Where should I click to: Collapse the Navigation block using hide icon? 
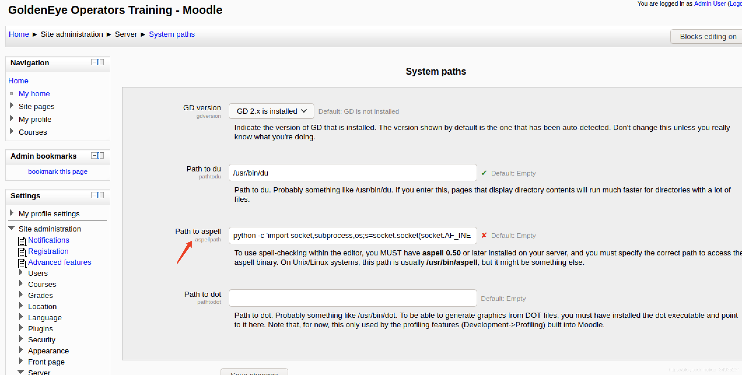94,62
